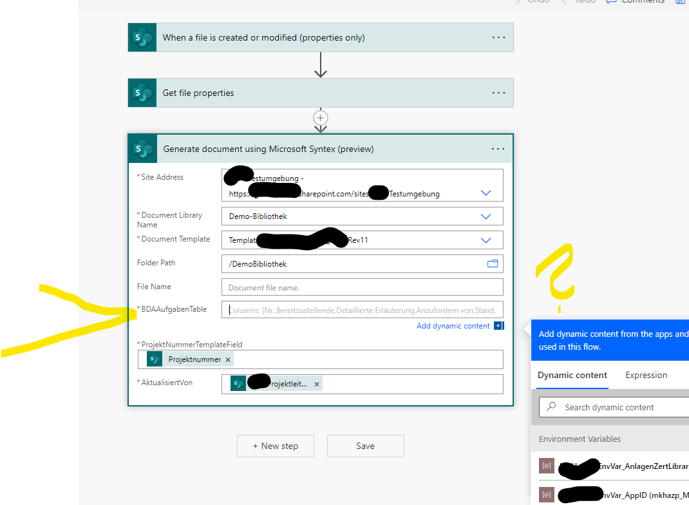
Task: Expand the Document Template dropdown
Action: coord(486,240)
